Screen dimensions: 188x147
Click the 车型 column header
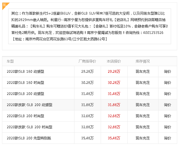[10, 61]
